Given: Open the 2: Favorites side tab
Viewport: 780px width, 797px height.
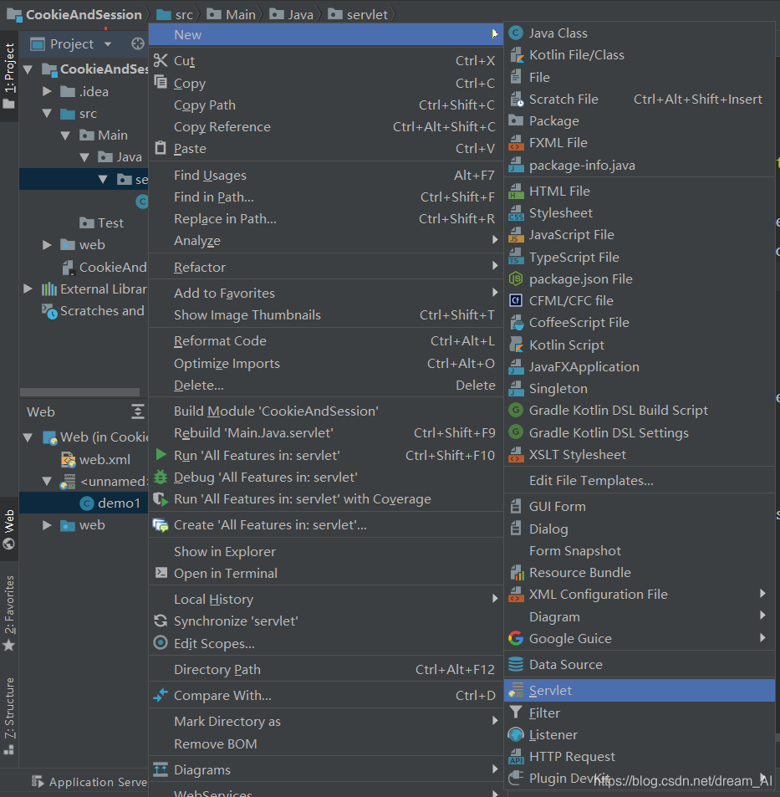Looking at the screenshot, I should click(9, 613).
